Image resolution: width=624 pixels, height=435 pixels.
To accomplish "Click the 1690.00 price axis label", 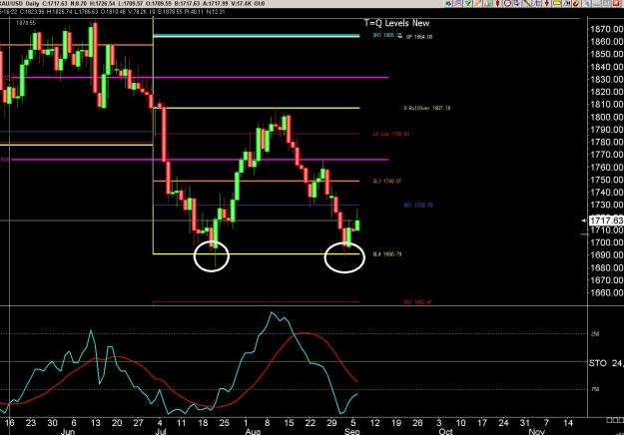I will coord(606,254).
